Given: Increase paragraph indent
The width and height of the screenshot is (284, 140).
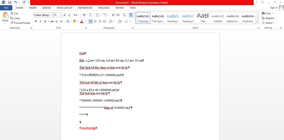Looking at the screenshot, I should pos(118,15).
